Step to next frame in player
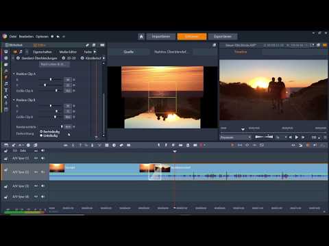The height and width of the screenshot is (246, 329). click(303, 137)
